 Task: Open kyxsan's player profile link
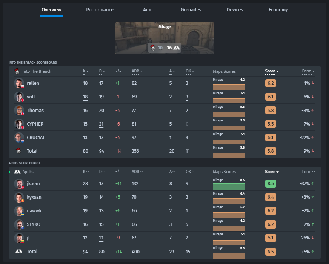[x=34, y=197]
